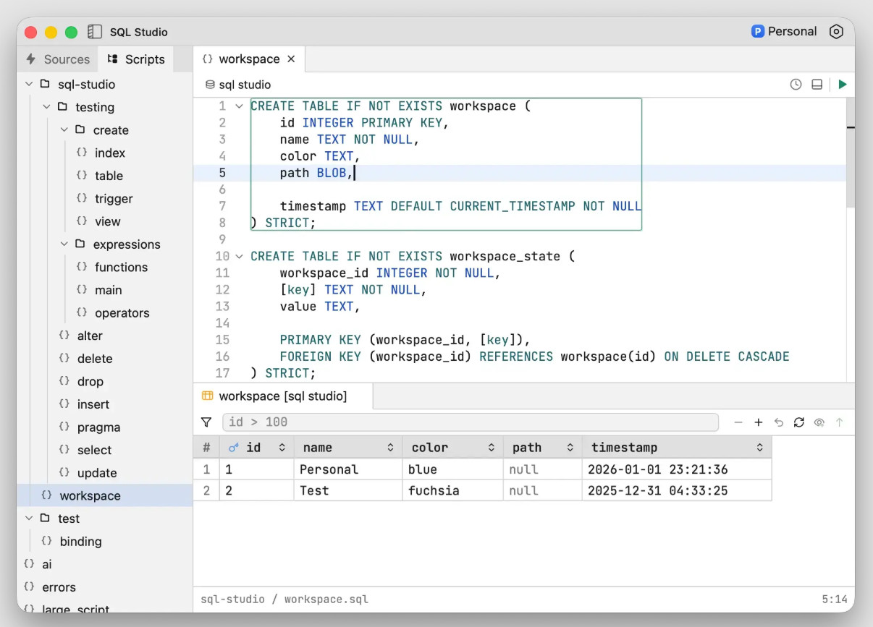The height and width of the screenshot is (627, 873).
Task: Click the sql studio database selector
Action: 238,85
